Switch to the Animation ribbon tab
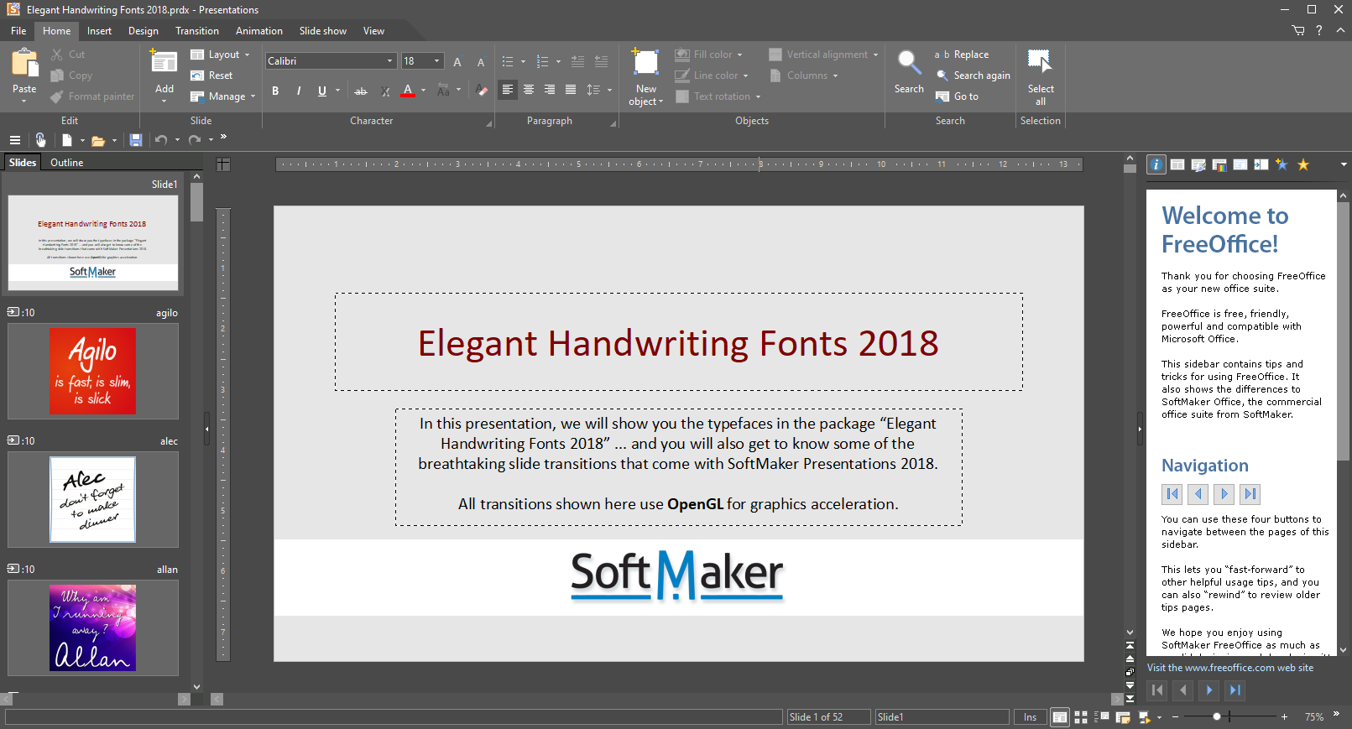 [x=259, y=31]
